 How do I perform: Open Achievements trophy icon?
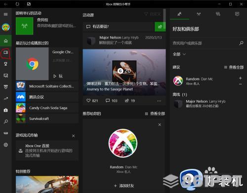[6, 64]
